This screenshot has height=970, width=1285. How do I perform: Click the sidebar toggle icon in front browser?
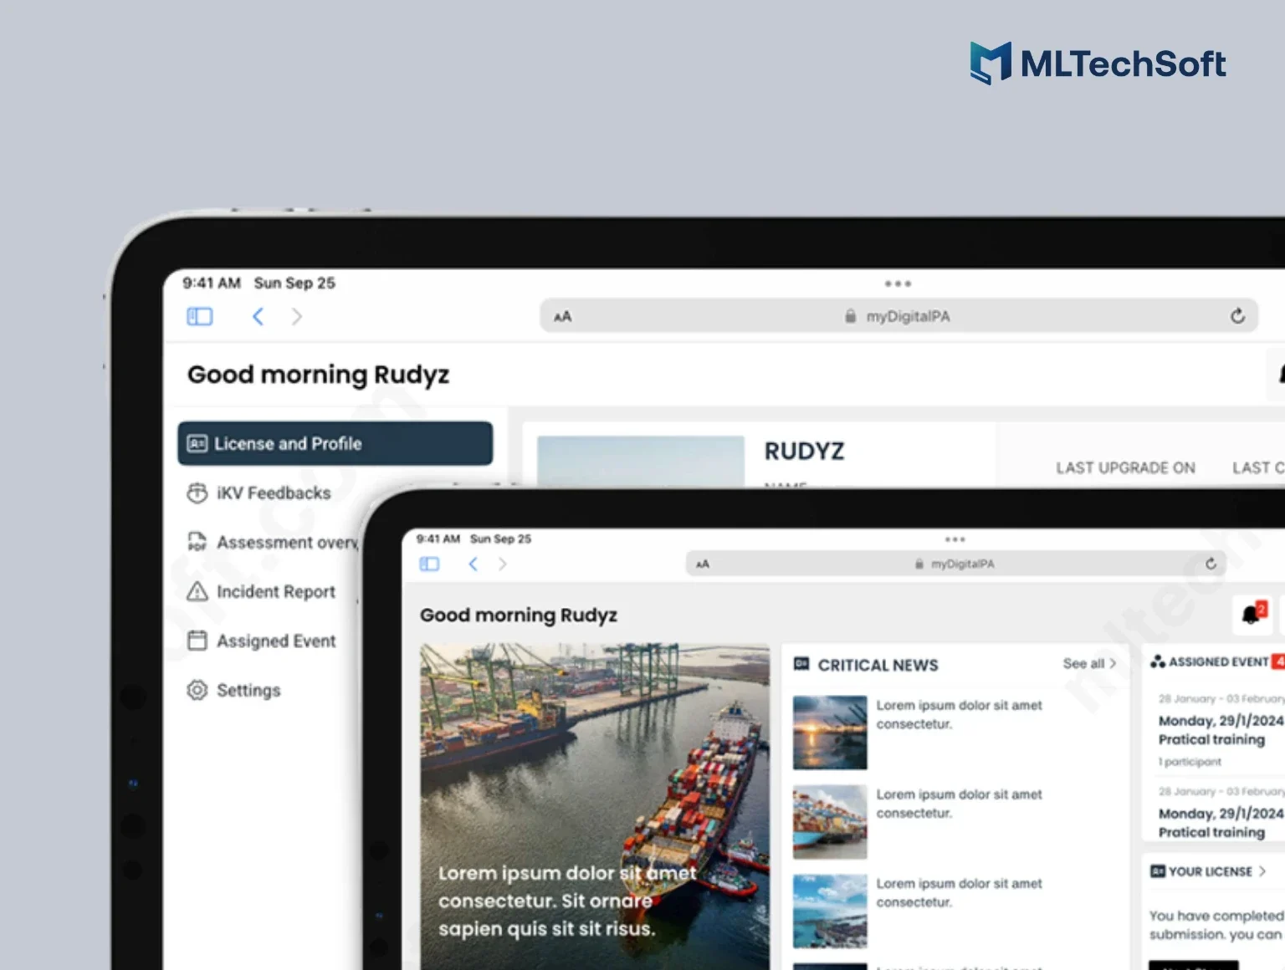(x=429, y=564)
